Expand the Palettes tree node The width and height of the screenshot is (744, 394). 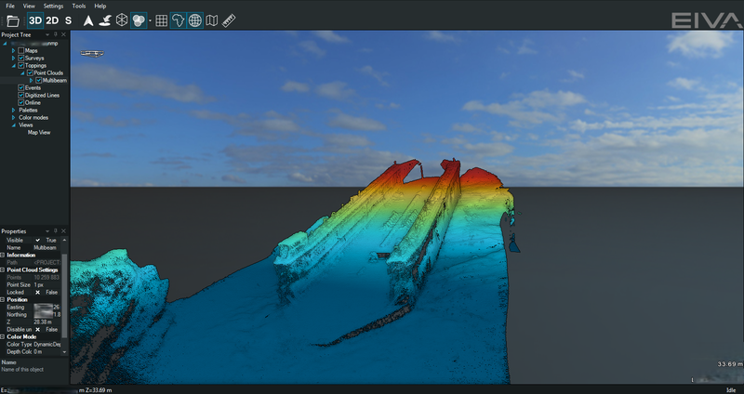click(x=14, y=110)
